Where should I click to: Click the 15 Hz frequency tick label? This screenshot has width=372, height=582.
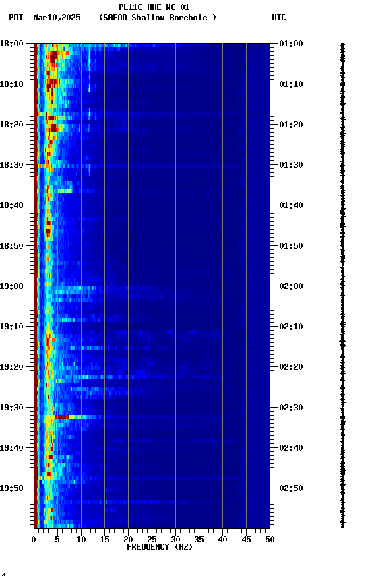tap(104, 540)
